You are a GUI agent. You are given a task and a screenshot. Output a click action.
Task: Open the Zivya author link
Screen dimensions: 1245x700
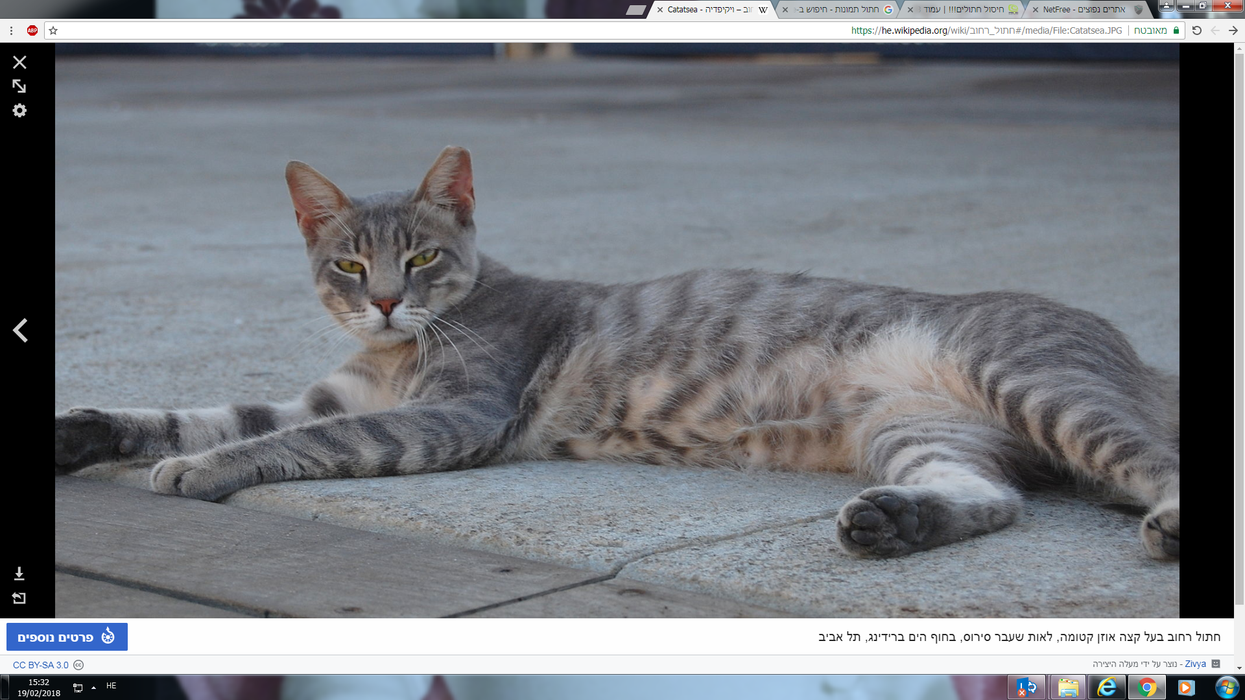(x=1195, y=664)
